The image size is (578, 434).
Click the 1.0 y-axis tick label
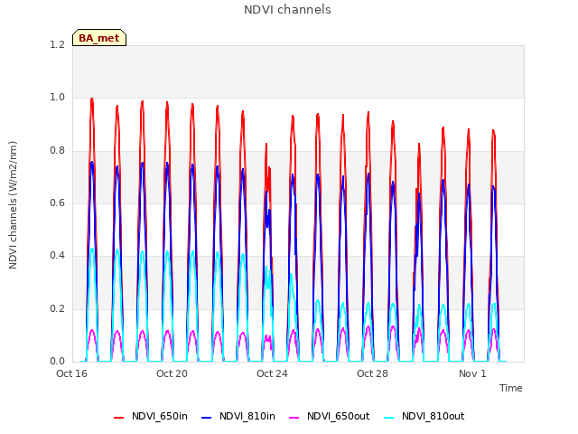tap(57, 98)
